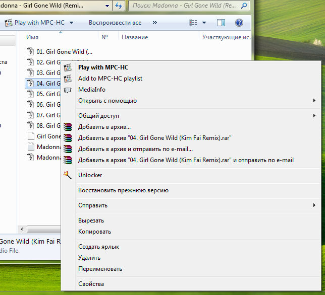This screenshot has height=295, width=325.
Task: Click the text document icon of Madonna file
Action: pos(31,146)
